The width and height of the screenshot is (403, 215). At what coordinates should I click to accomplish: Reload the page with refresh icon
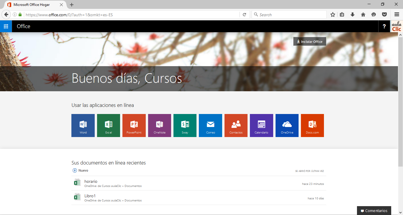244,14
